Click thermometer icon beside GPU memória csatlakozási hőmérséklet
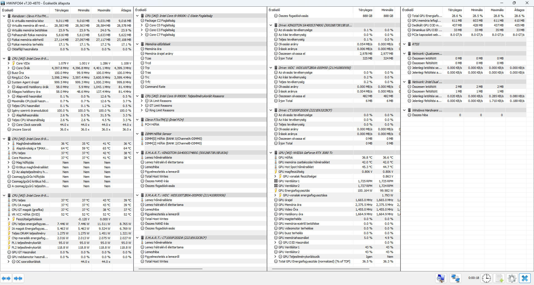 click(x=276, y=162)
